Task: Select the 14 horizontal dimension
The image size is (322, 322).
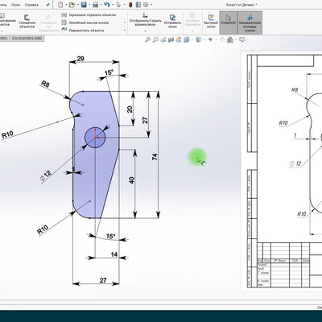Action: [x=114, y=254]
